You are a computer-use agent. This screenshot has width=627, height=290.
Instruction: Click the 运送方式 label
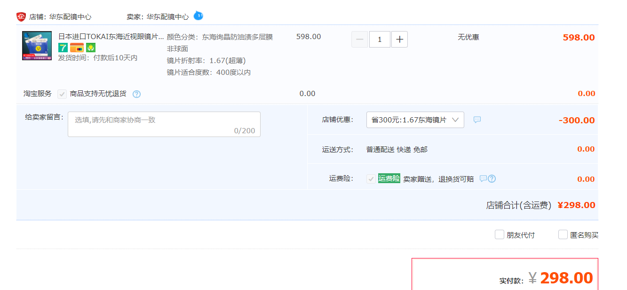click(x=337, y=150)
